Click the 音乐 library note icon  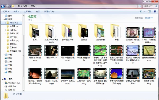point(6,72)
